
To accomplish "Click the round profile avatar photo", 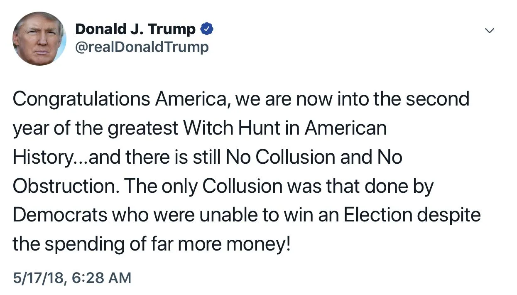I will 39,39.
